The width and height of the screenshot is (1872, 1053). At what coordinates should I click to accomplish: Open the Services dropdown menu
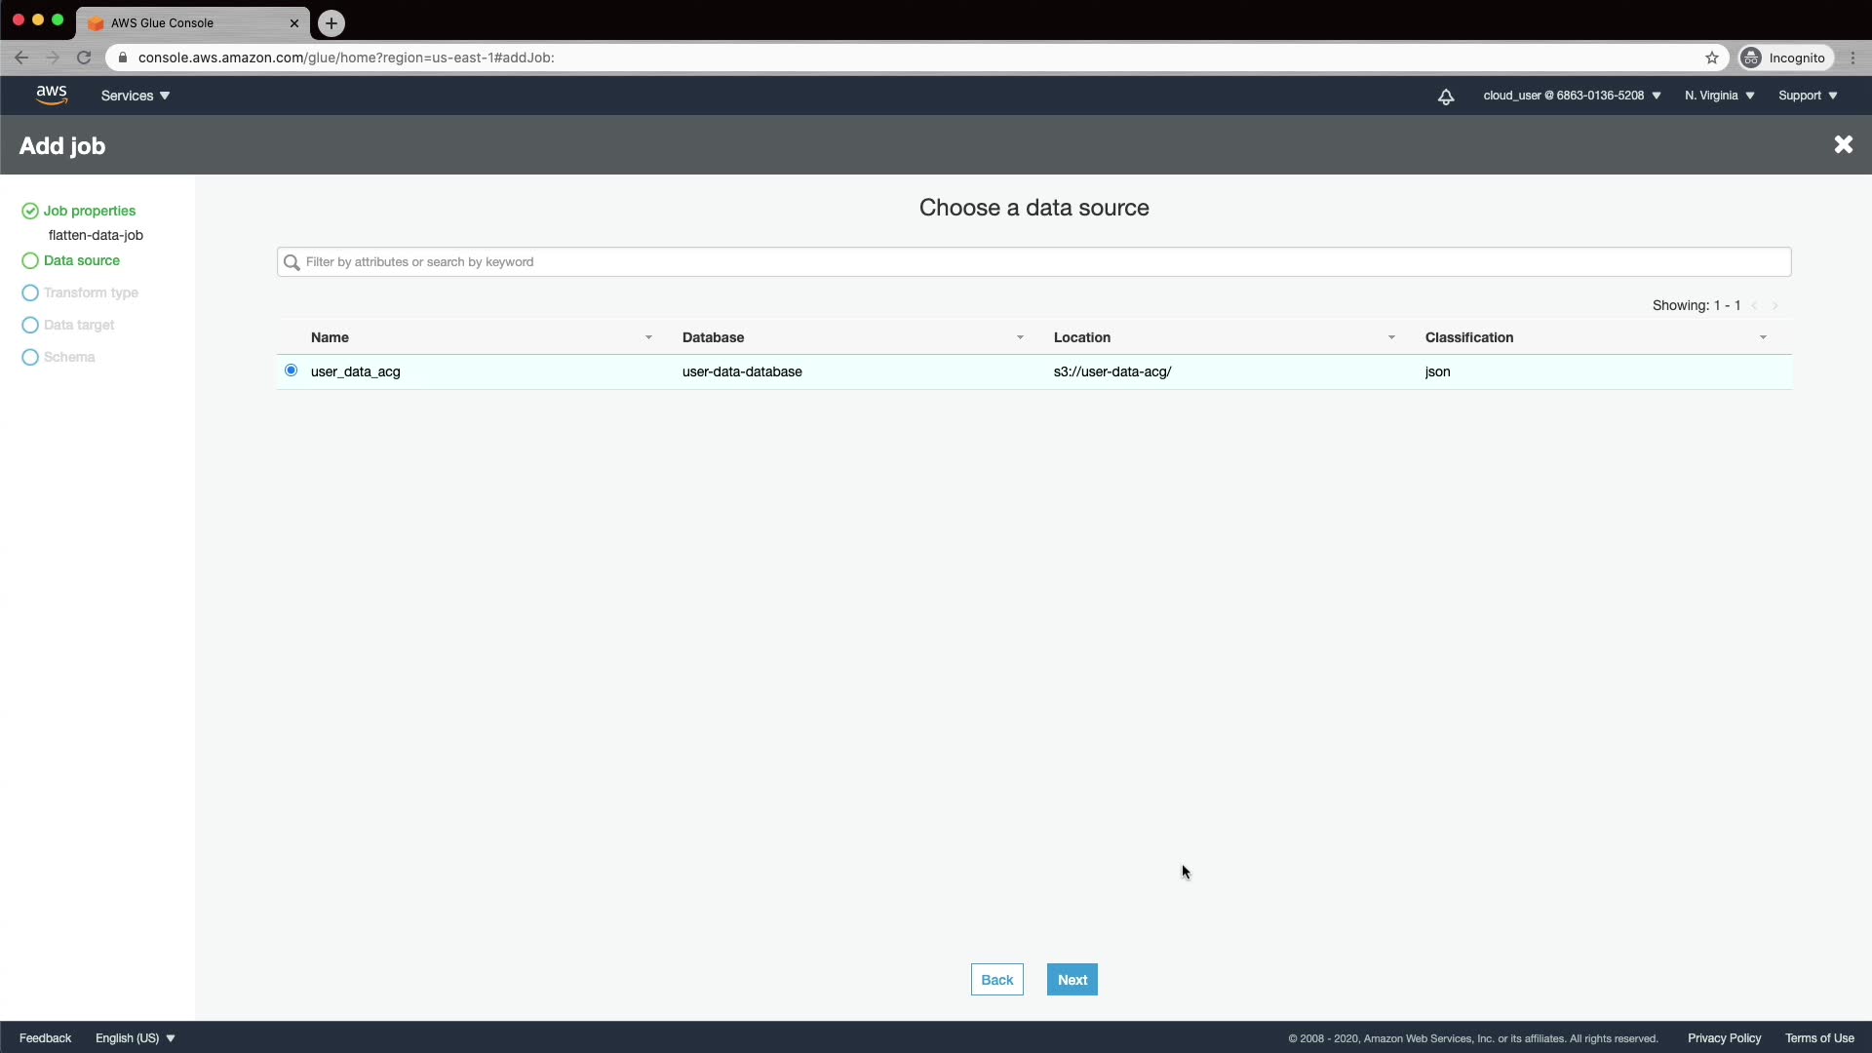136,96
